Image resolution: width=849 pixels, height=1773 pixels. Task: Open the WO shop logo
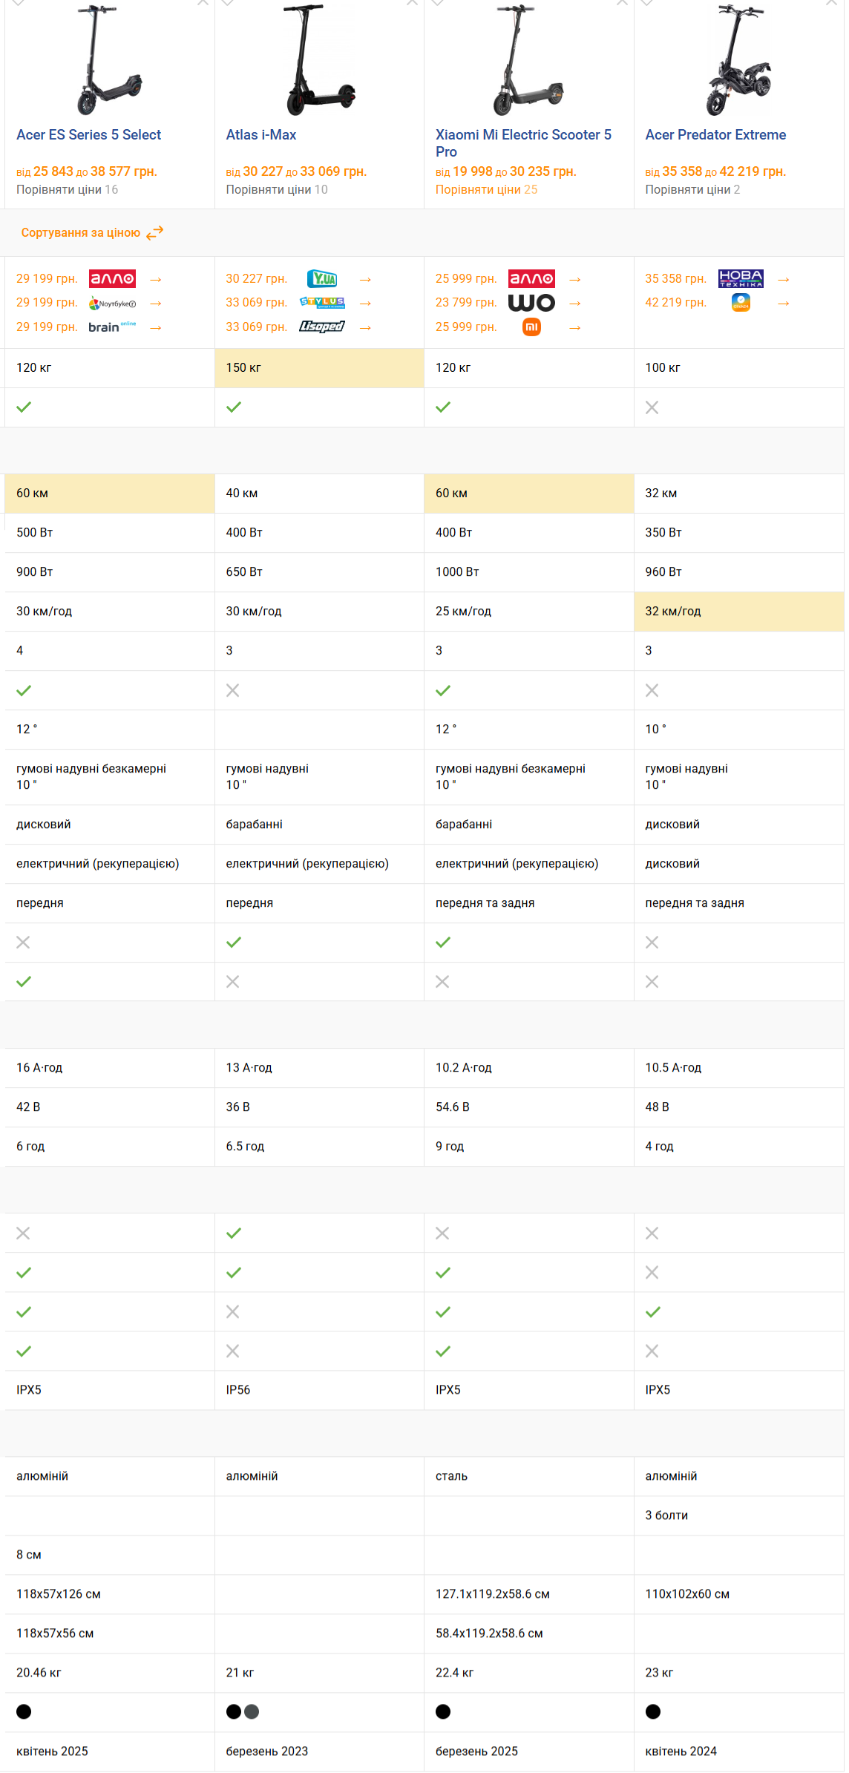[x=531, y=303]
